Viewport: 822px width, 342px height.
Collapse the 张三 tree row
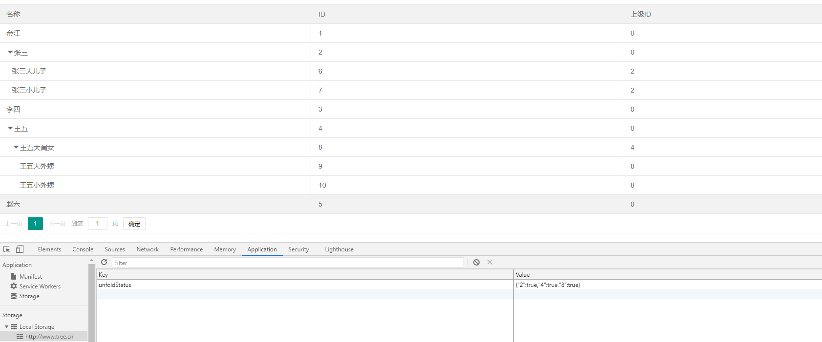pyautogui.click(x=10, y=52)
